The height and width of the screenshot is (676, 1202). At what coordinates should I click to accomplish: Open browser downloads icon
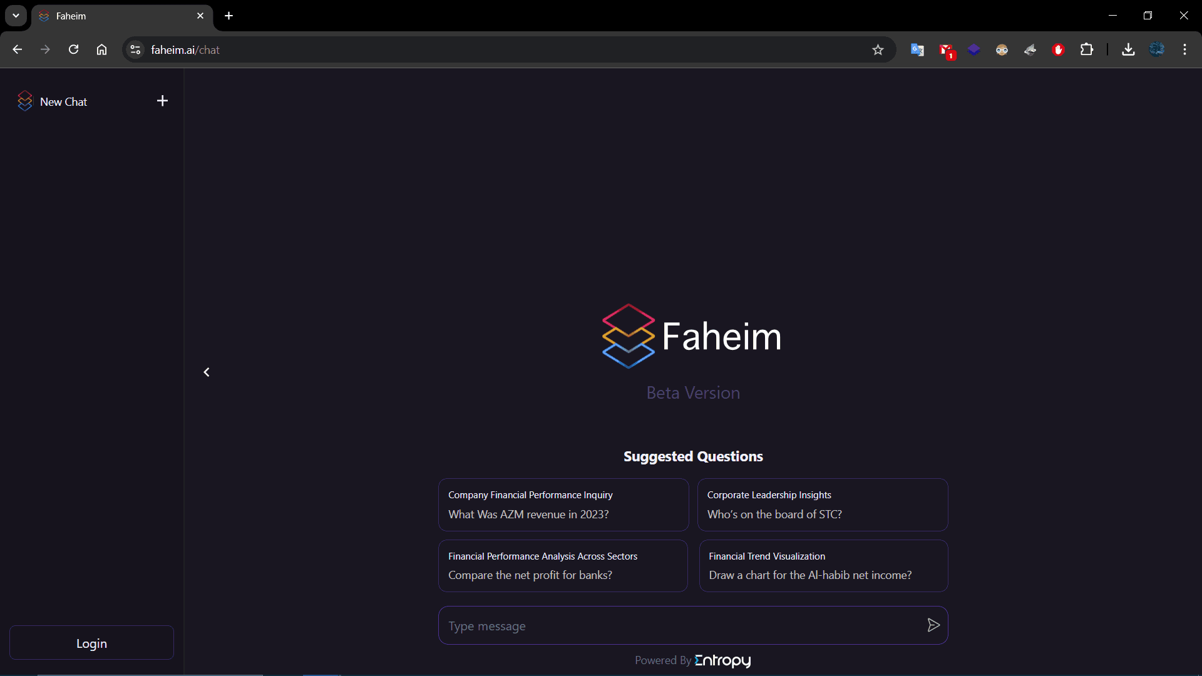click(1128, 49)
